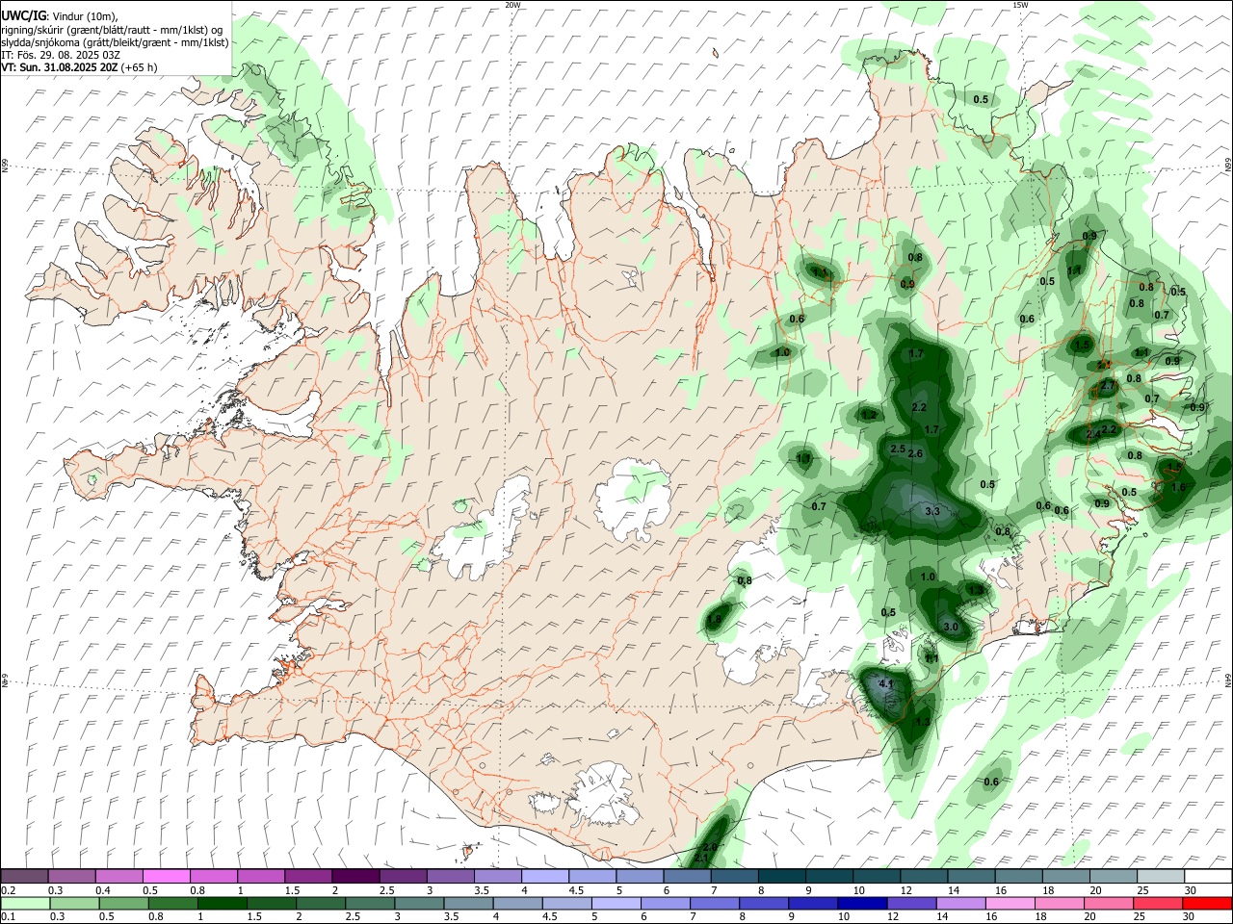1233x924 pixels.
Task: Click the 'VT: Sun. 31.08.2025 20Z' valid time
Action: coord(60,67)
